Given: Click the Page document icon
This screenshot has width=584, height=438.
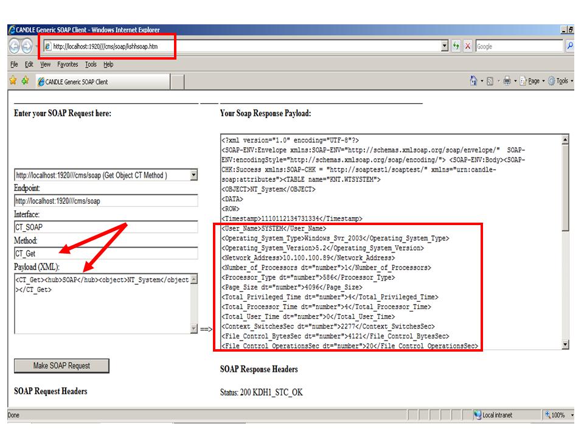Looking at the screenshot, I should 523,81.
